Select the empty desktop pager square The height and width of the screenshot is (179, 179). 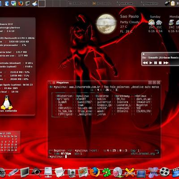click(42, 3)
